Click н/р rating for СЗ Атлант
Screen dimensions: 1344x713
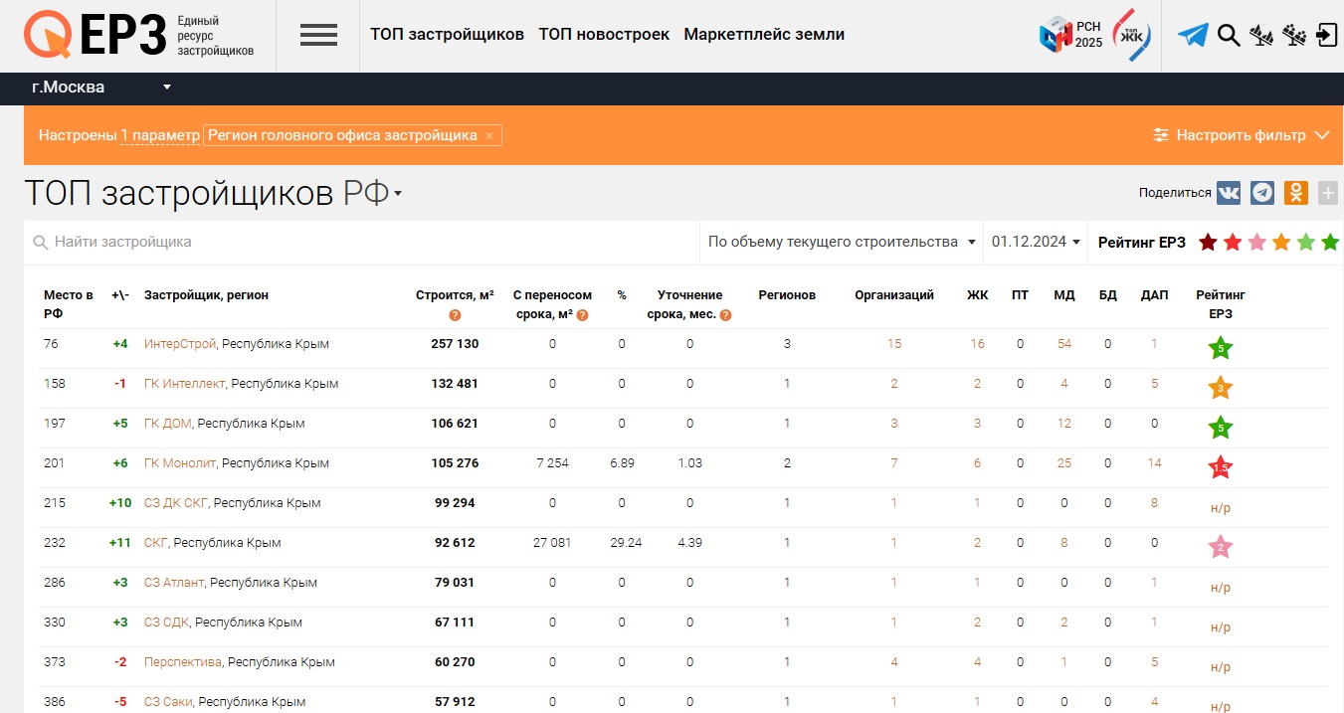click(1221, 588)
